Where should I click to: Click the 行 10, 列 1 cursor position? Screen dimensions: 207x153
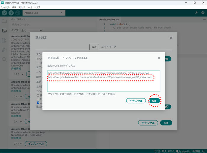click(x=160, y=151)
